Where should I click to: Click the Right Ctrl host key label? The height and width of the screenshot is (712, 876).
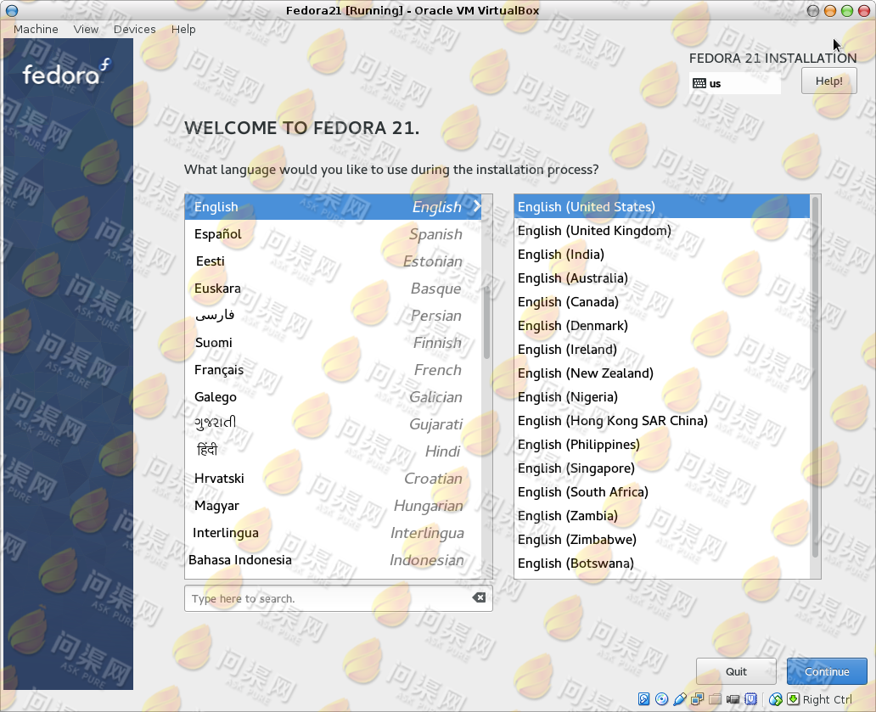pos(828,699)
